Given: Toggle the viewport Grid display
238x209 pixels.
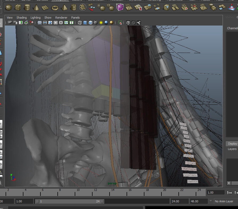Looking at the screenshot, I should [x=39, y=23].
